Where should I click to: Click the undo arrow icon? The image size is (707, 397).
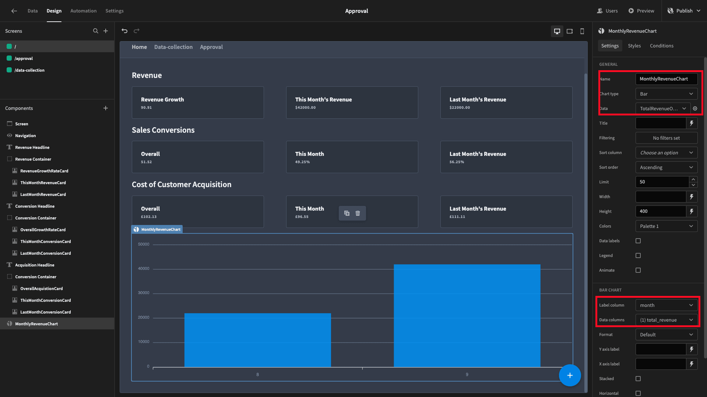(x=124, y=31)
